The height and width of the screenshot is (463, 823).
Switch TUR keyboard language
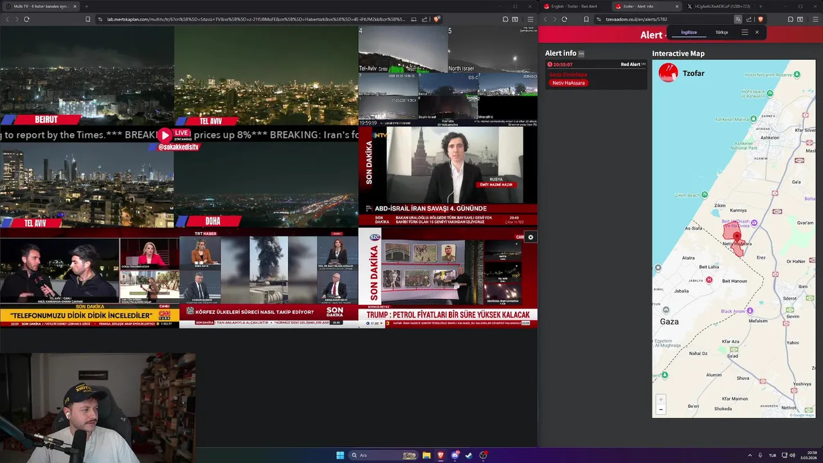[x=773, y=455]
